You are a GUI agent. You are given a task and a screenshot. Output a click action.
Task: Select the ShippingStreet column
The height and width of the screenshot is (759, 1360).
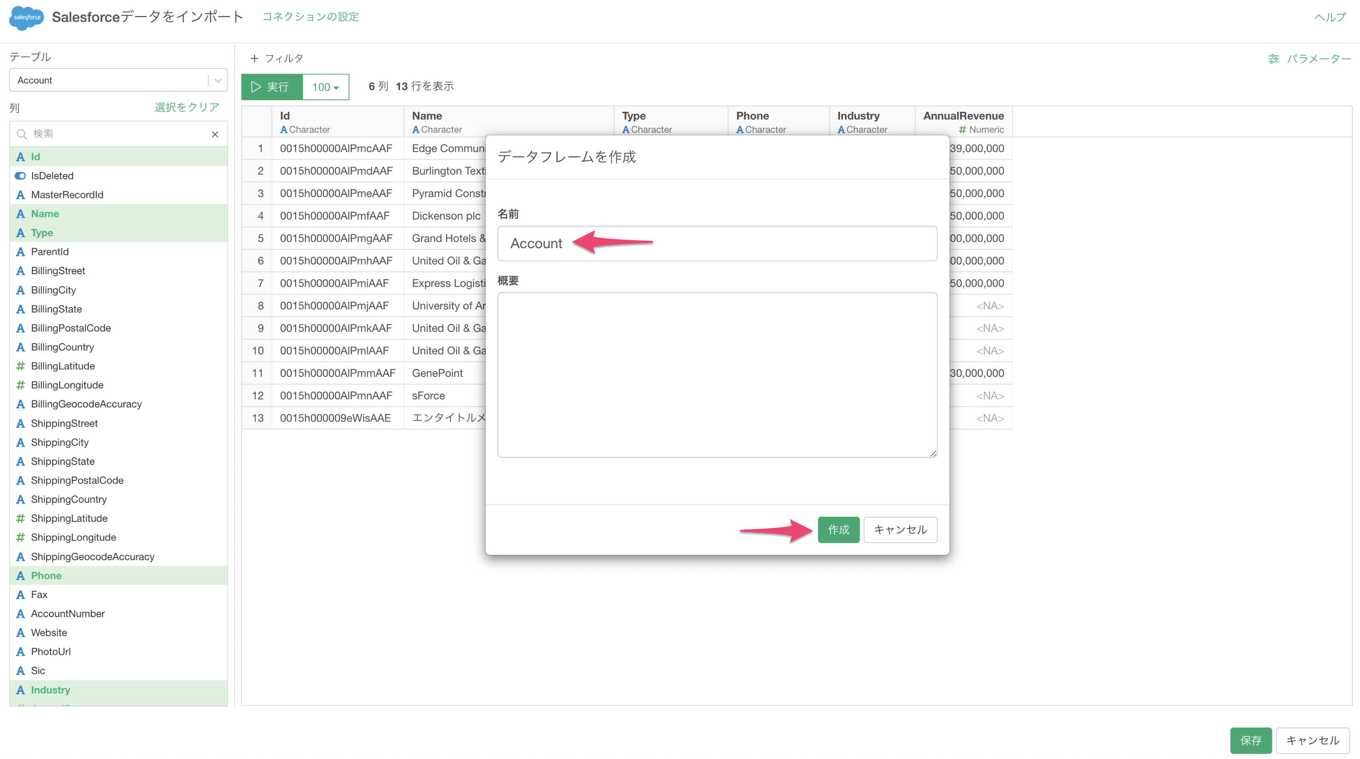(119, 423)
